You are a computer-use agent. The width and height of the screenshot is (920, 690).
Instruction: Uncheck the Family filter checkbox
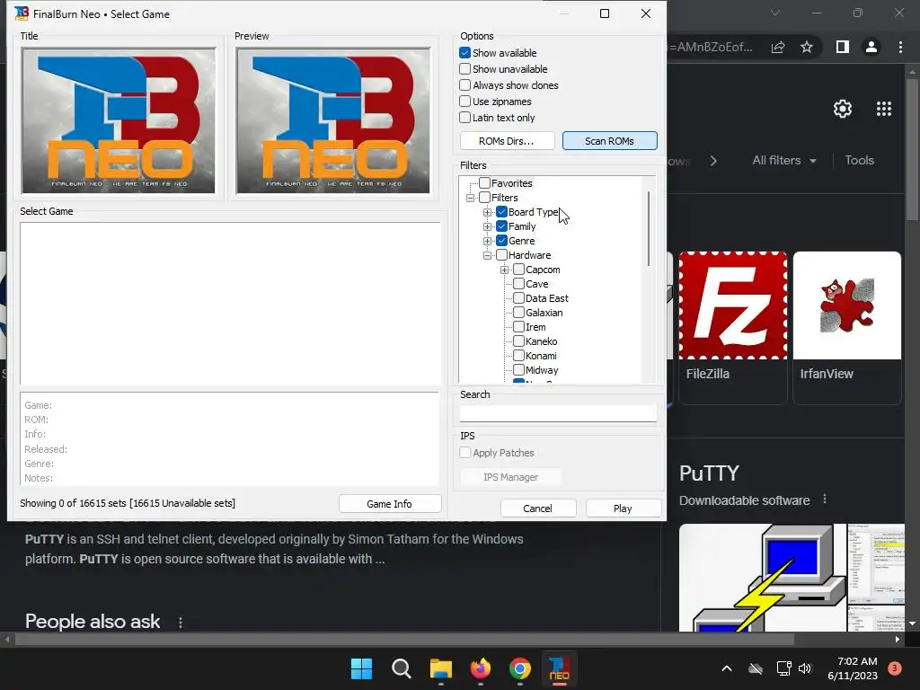pos(501,226)
